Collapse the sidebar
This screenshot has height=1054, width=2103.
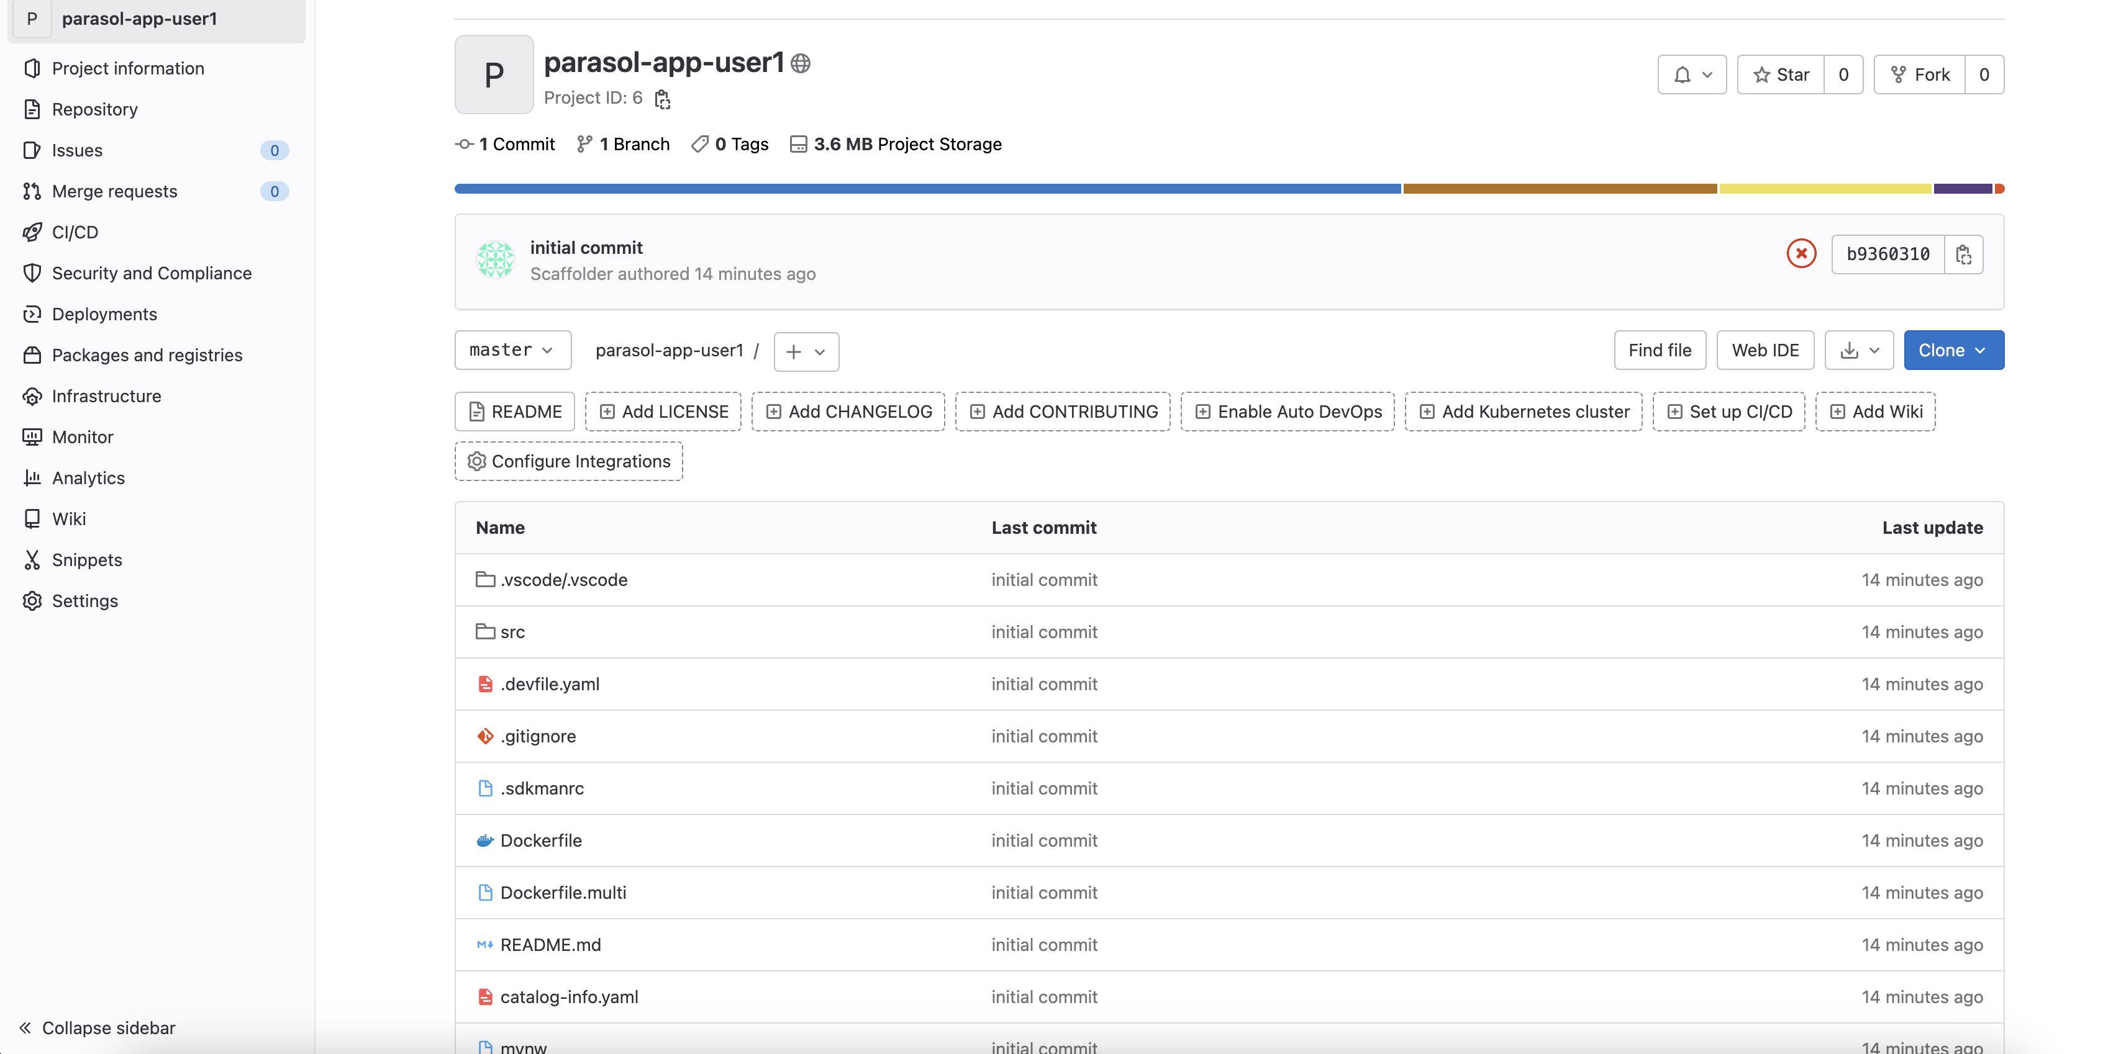coord(98,1027)
